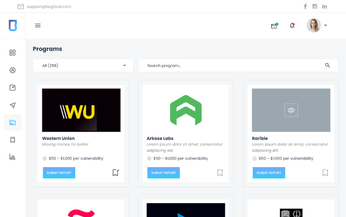
Task: Expand the user avatar menu chevron
Action: [x=325, y=25]
